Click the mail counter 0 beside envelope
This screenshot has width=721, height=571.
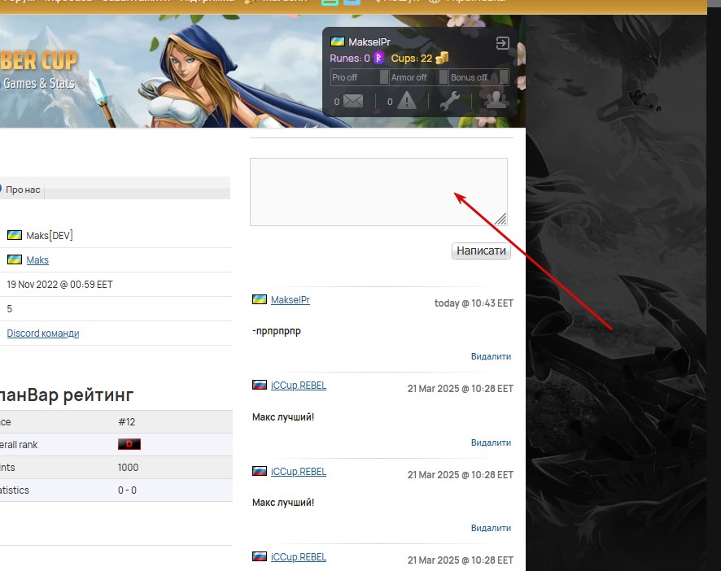click(x=337, y=102)
